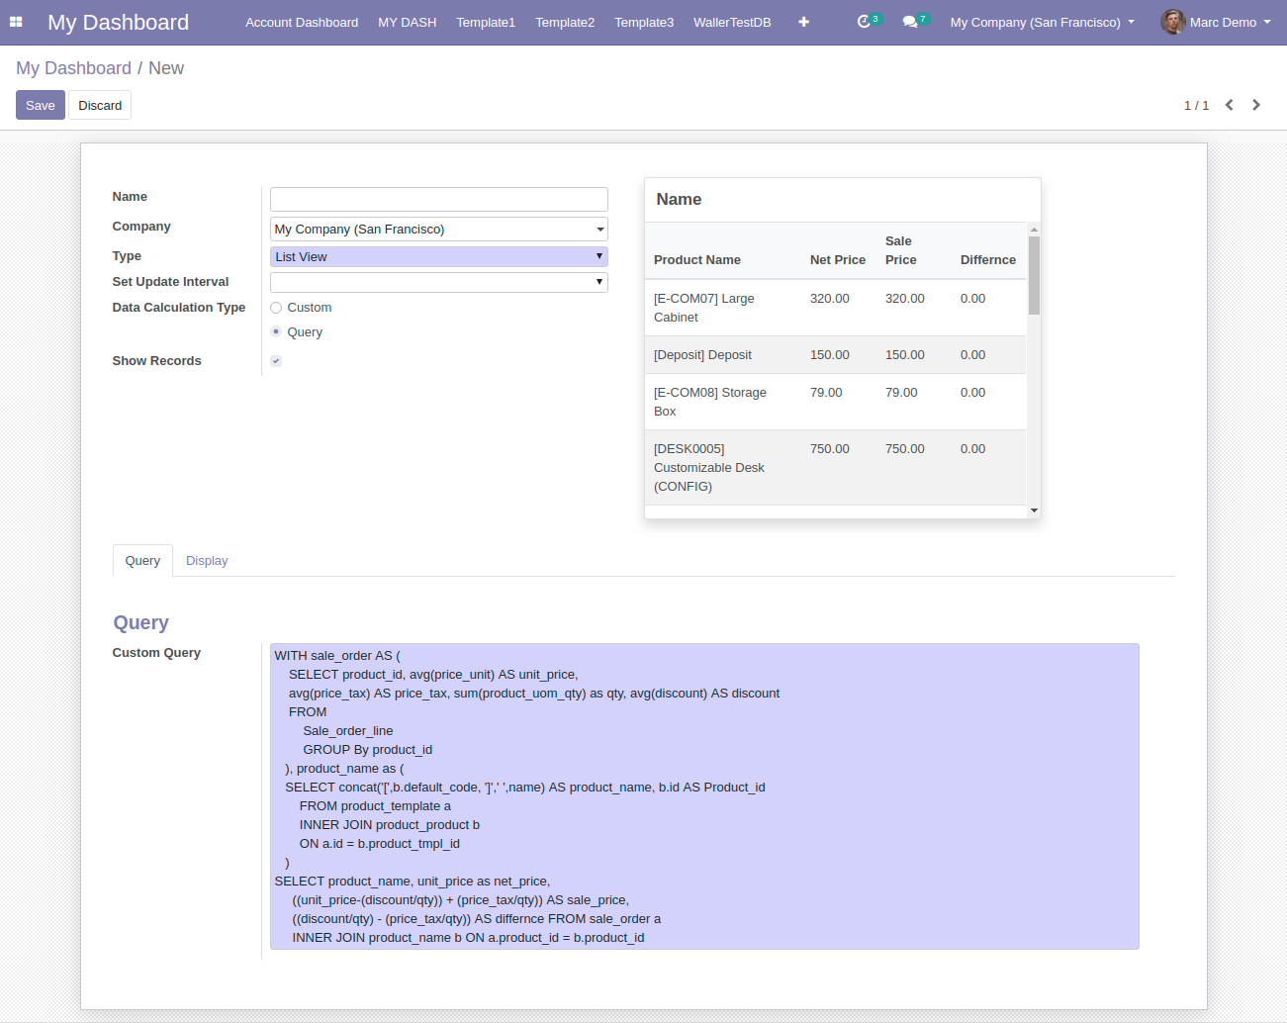1287x1023 pixels.
Task: Select the Query radio option
Action: (x=276, y=332)
